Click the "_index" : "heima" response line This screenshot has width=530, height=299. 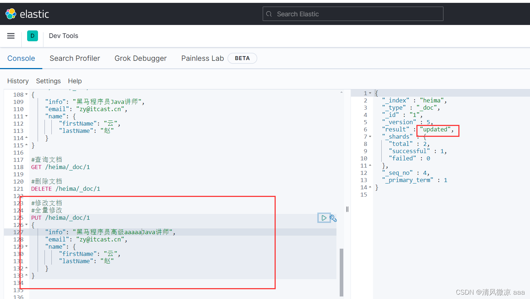click(415, 100)
